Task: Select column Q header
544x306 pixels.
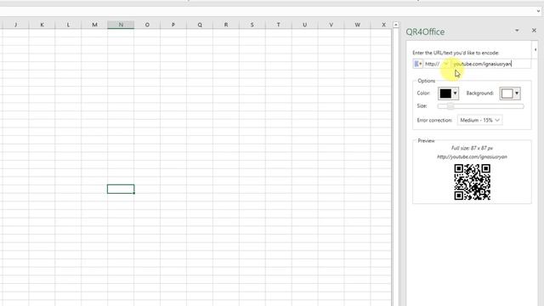Action: [x=200, y=25]
